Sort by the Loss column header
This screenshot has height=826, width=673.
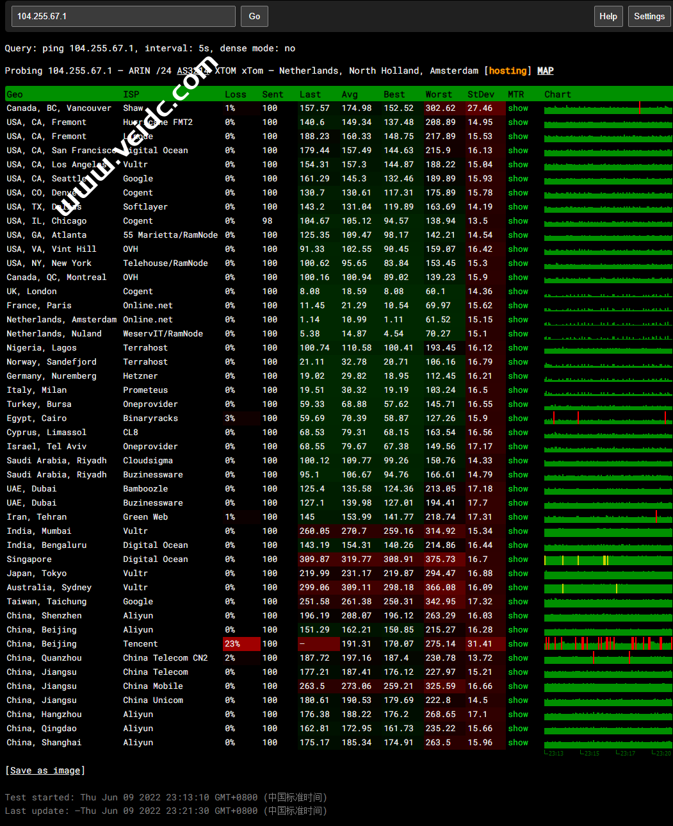(x=236, y=95)
